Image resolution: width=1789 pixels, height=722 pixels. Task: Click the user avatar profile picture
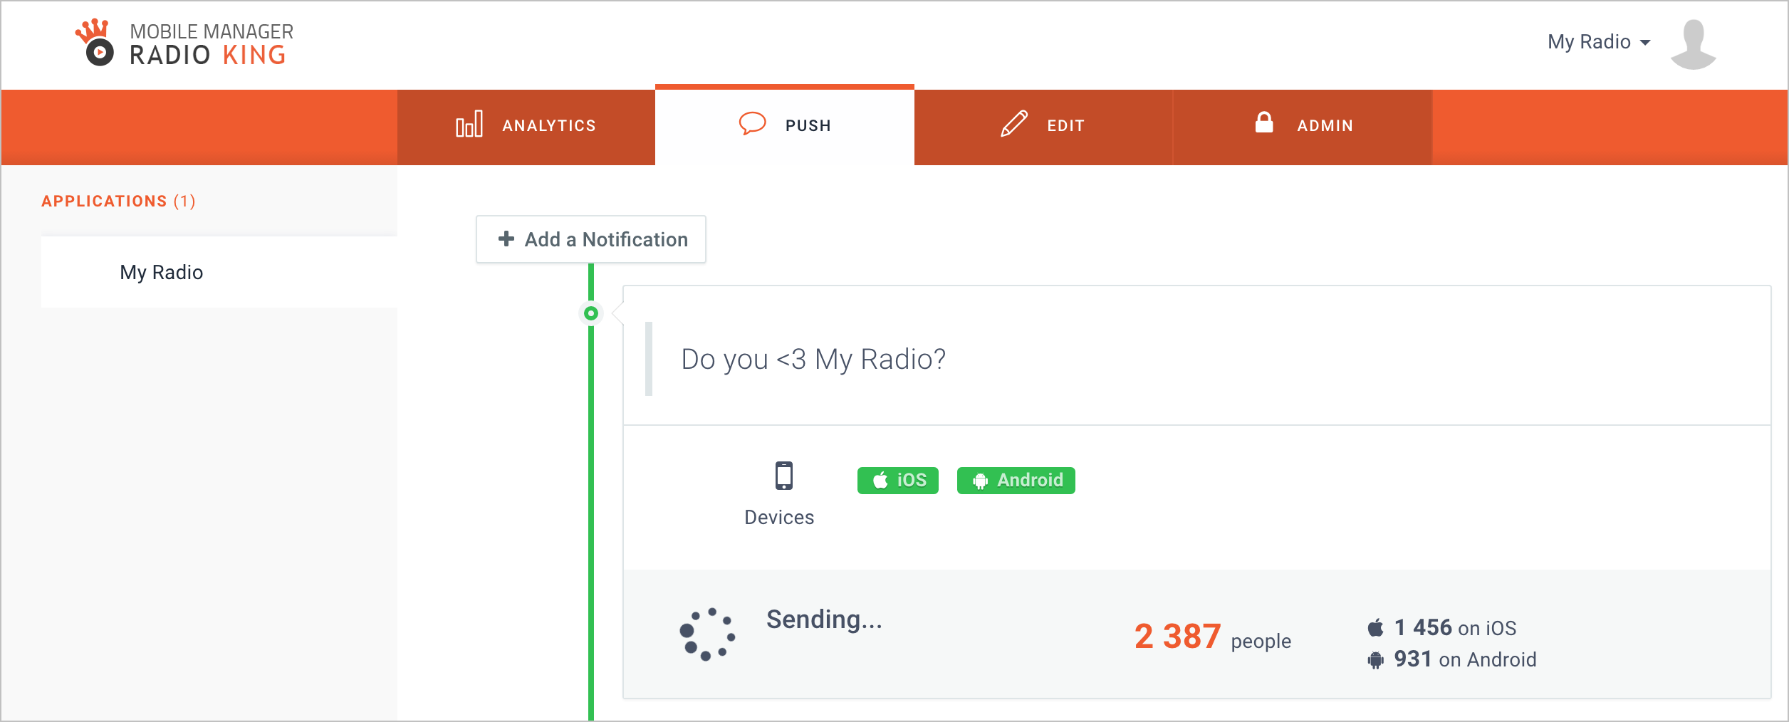point(1694,44)
